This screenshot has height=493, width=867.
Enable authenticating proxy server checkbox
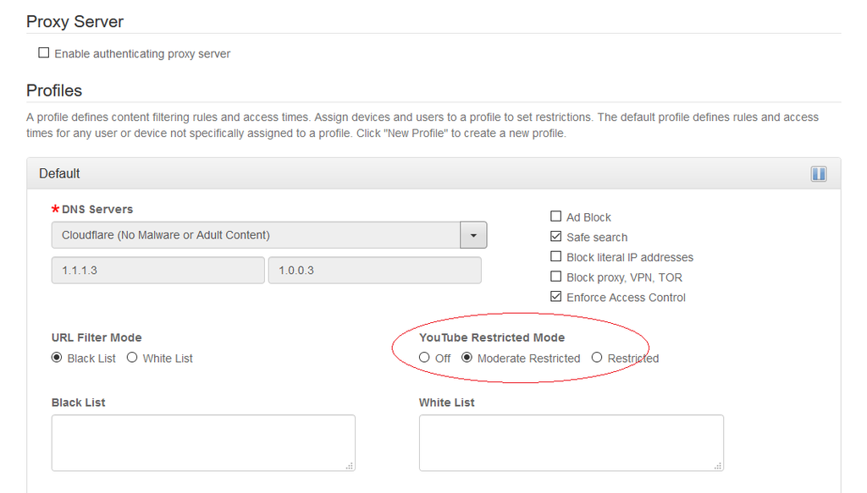44,53
